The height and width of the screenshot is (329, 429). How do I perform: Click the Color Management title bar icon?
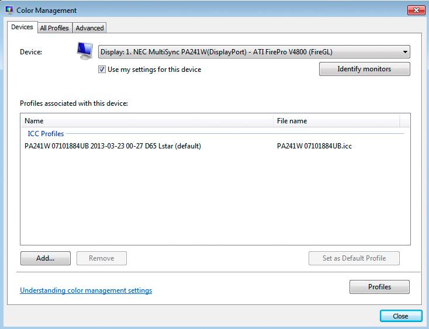coord(9,10)
